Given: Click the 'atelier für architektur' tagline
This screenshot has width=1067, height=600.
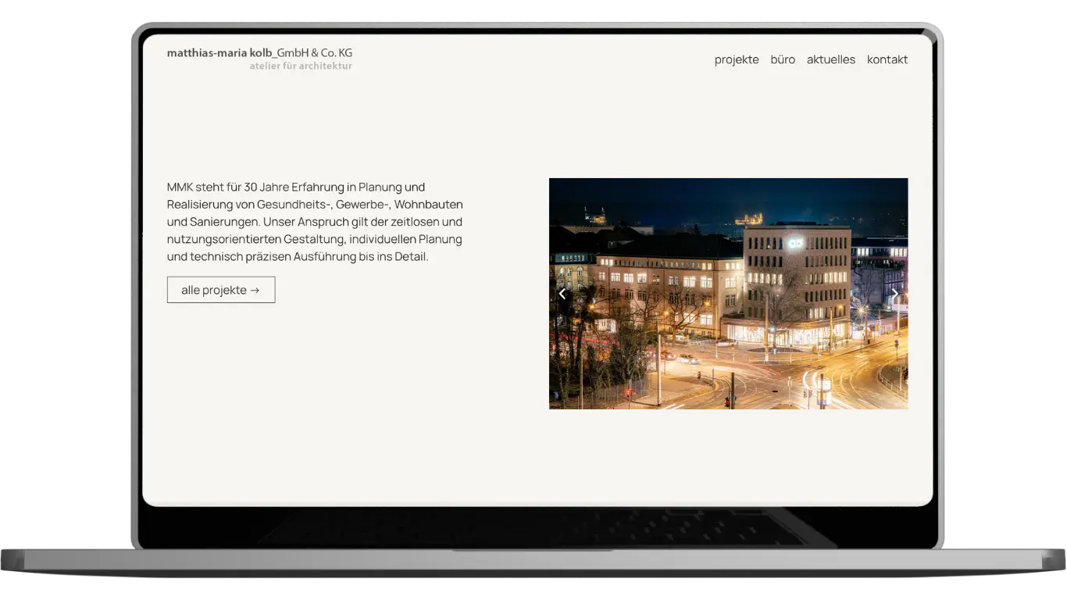Looking at the screenshot, I should coord(301,66).
